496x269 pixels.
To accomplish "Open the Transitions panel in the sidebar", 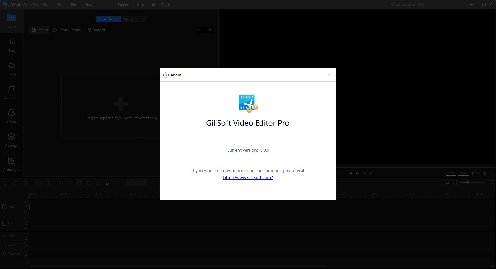I will (x=12, y=93).
